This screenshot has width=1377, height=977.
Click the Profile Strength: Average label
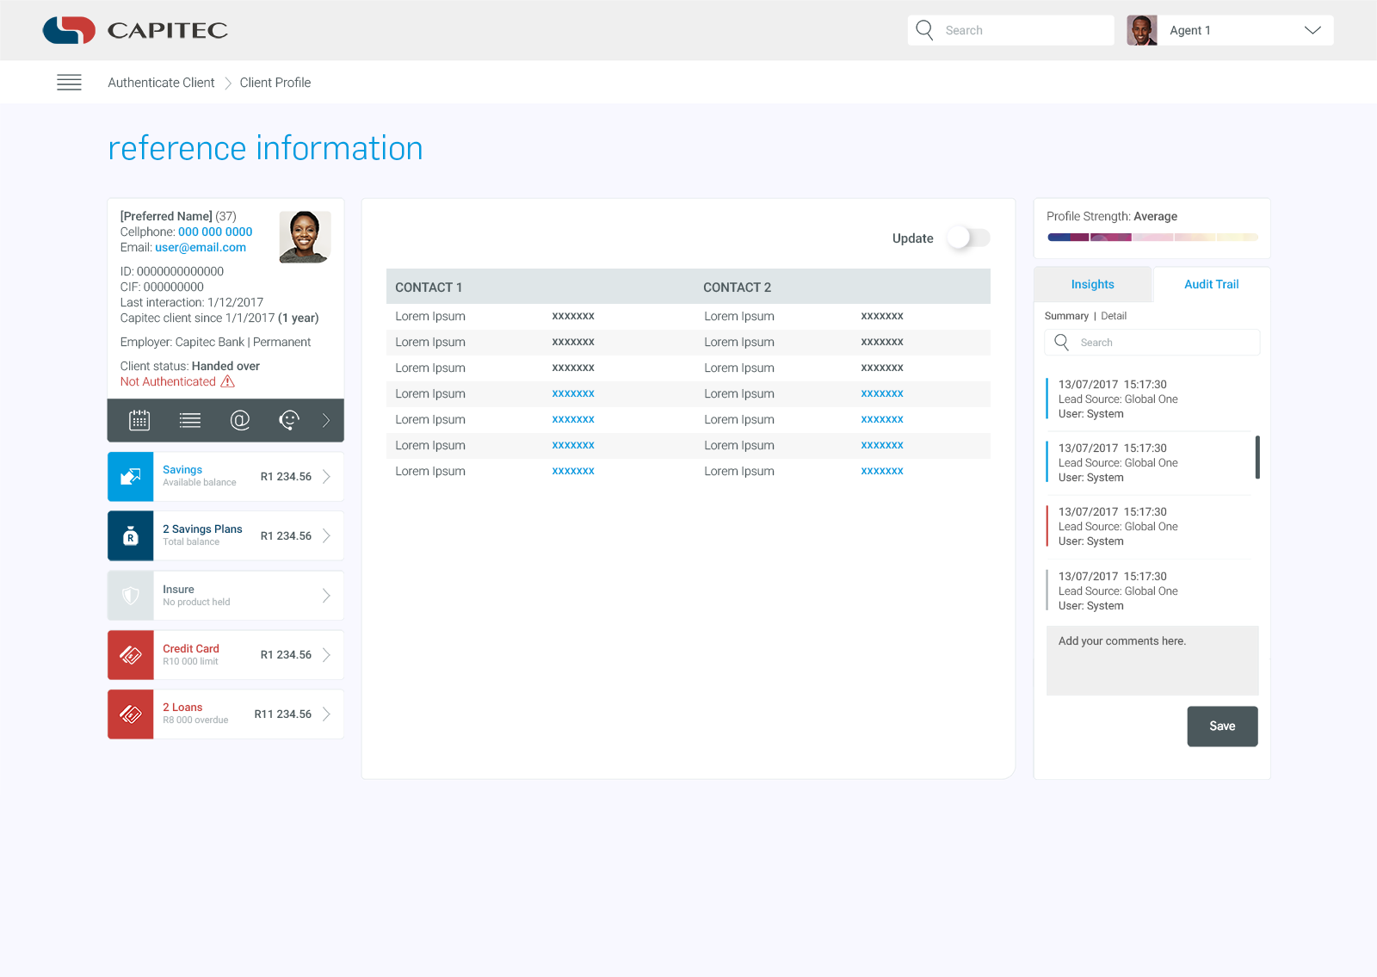tap(1112, 216)
